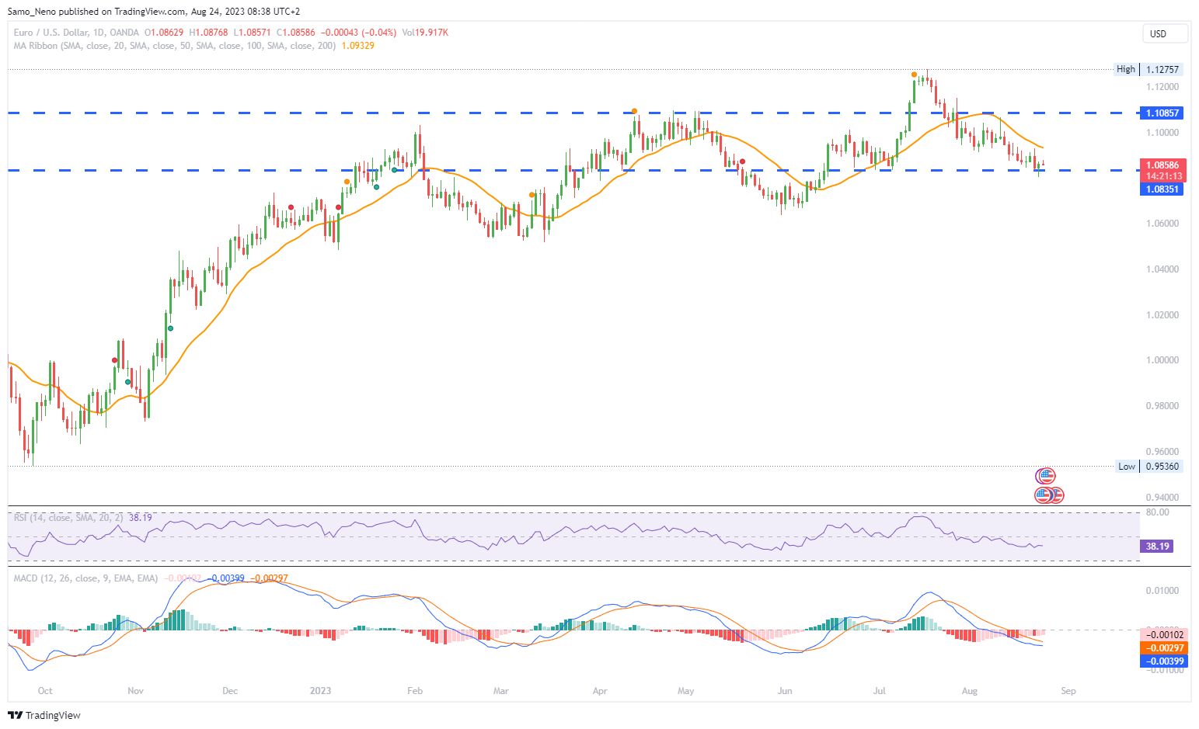Image resolution: width=1199 pixels, height=729 pixels.
Task: Click the orange MACD signal label -0.00297
Action: point(1162,648)
